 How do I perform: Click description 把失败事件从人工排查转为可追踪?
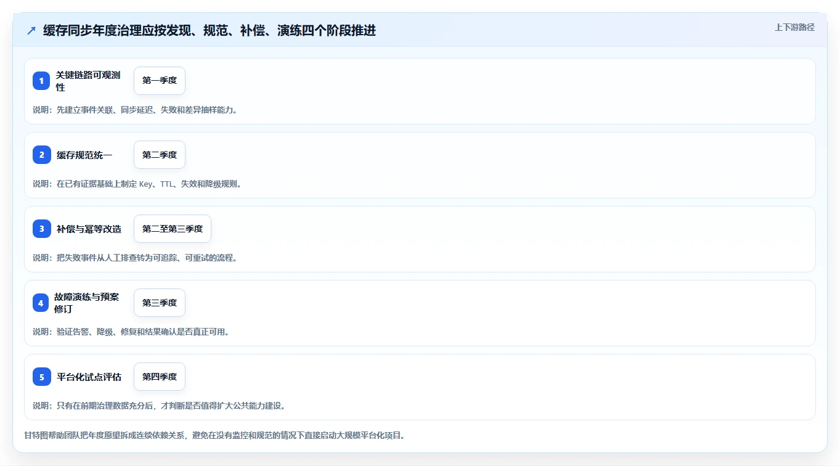[x=135, y=258]
